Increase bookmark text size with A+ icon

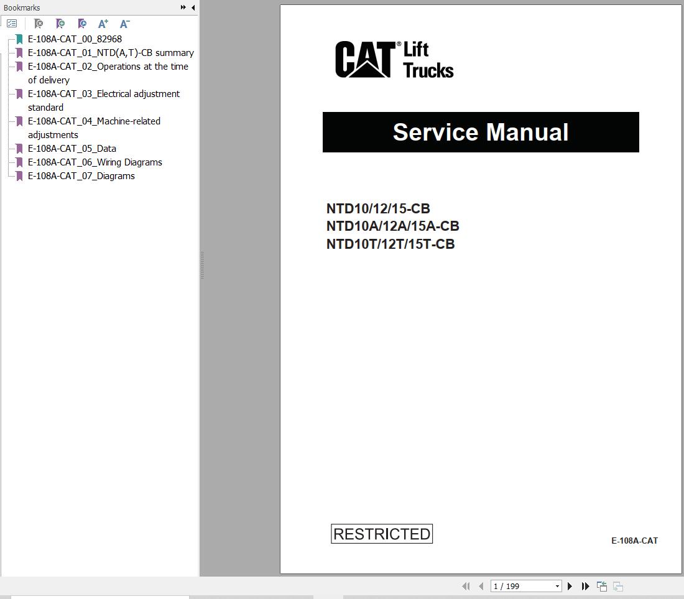click(x=103, y=23)
